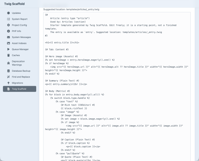Screen dimensions: 199x161
Task: Click the 'Hero image (Assets)' comment line
Action: pyautogui.click(x=61, y=56)
